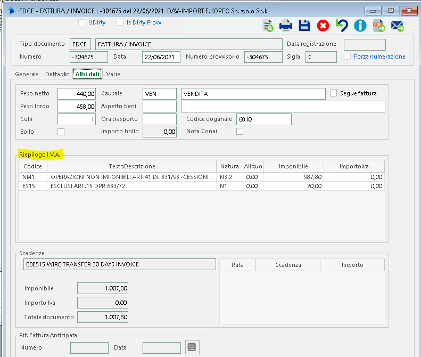Click Data registrazione field
The image size is (421, 357).
[x=365, y=45]
